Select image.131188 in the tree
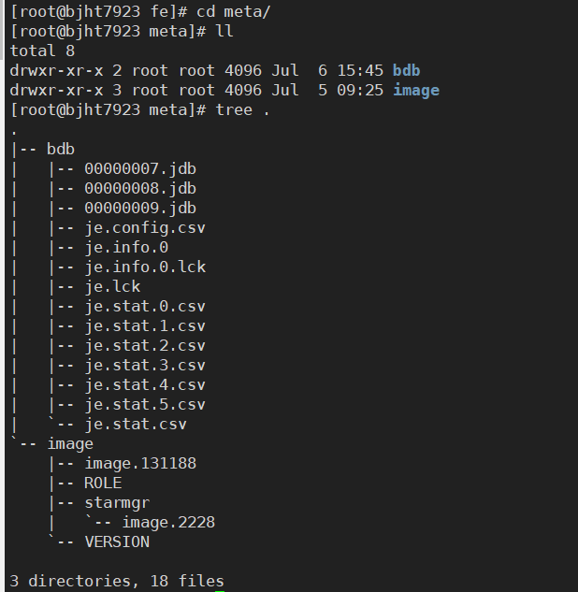 click(x=140, y=463)
